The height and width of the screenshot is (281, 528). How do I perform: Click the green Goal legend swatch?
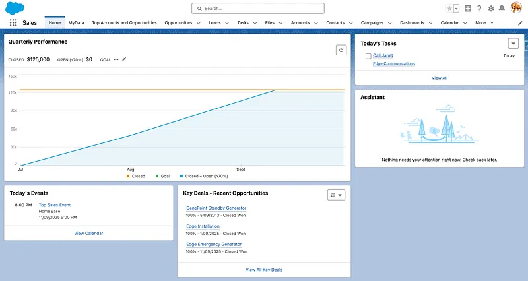(157, 176)
